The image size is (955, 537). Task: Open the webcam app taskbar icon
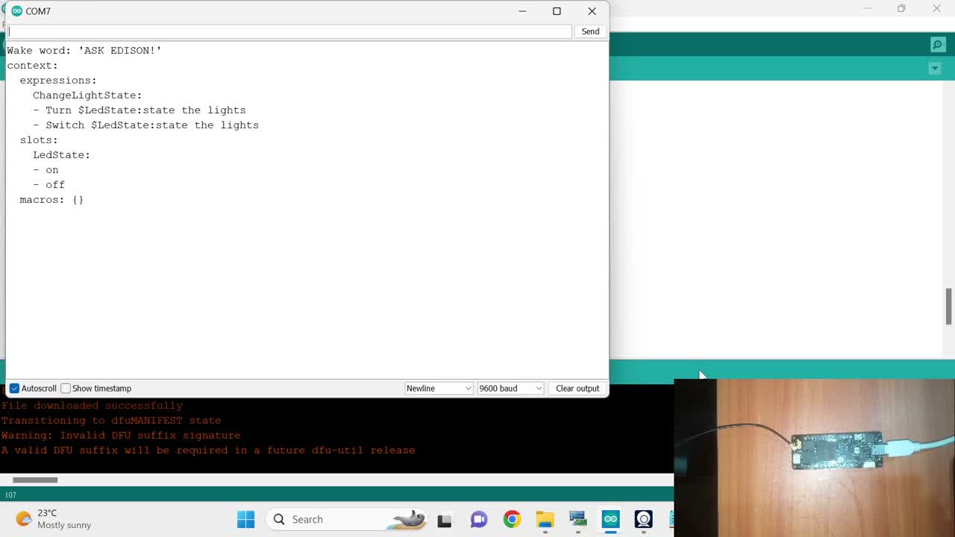pos(643,519)
